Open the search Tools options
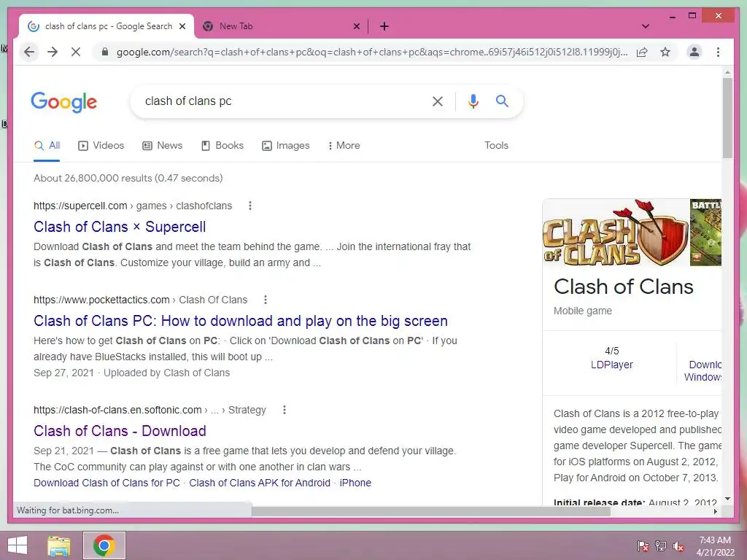Screen dimensions: 747x560 (x=496, y=146)
